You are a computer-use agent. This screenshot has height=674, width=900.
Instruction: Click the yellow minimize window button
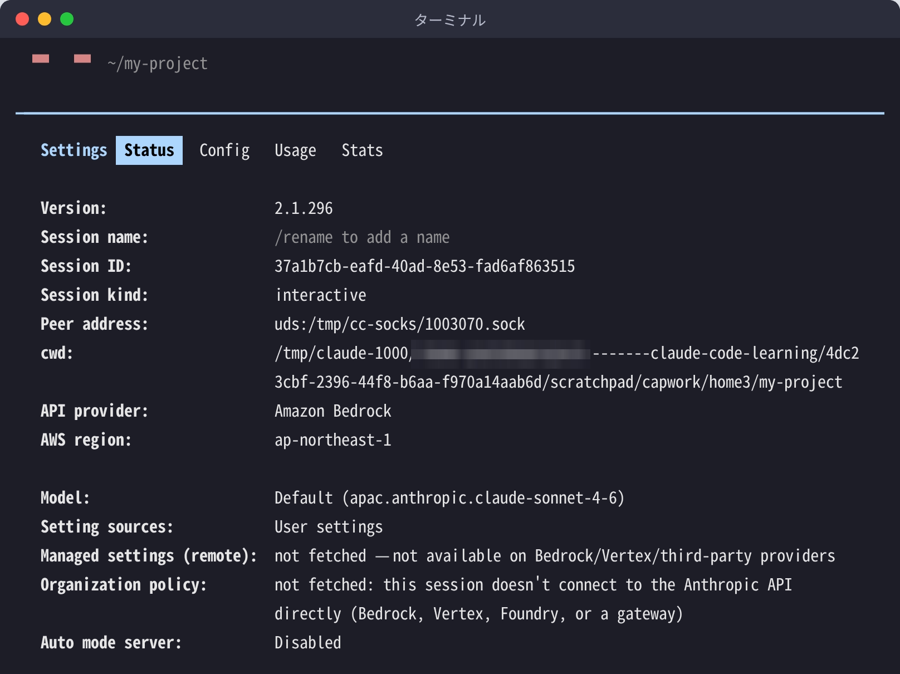click(45, 19)
